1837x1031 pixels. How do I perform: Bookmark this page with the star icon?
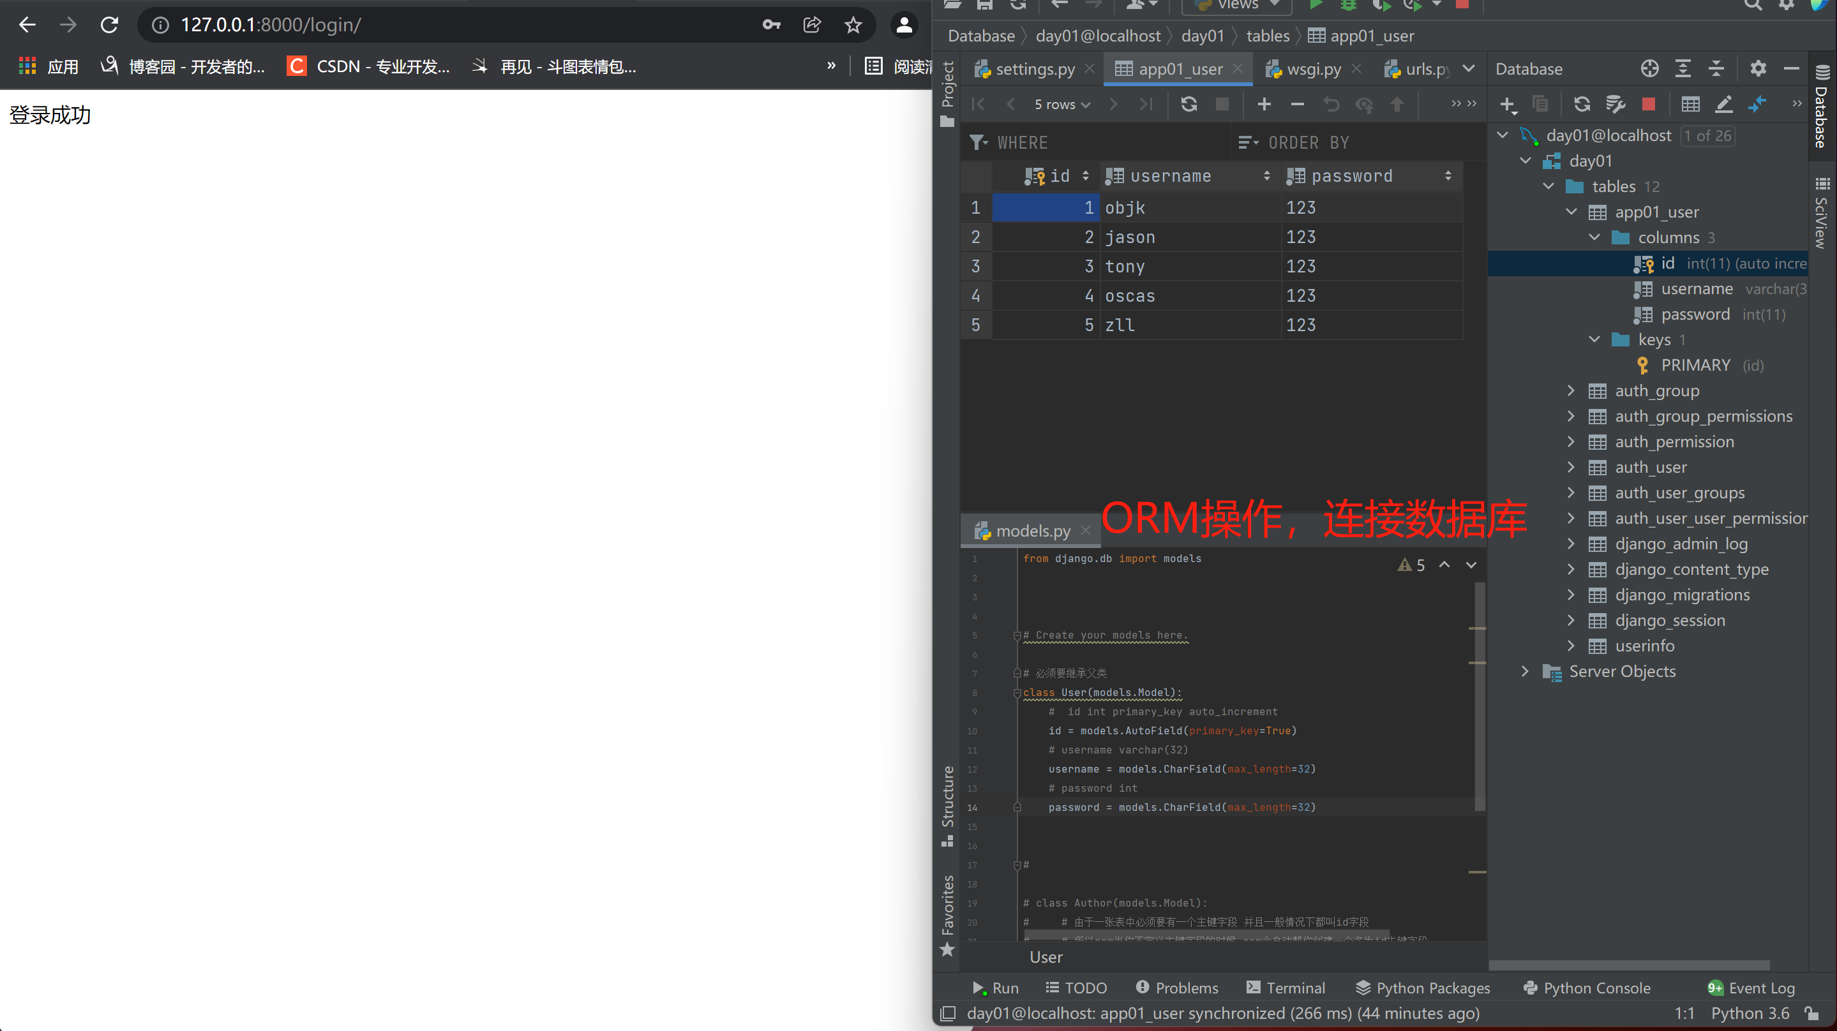(x=853, y=25)
